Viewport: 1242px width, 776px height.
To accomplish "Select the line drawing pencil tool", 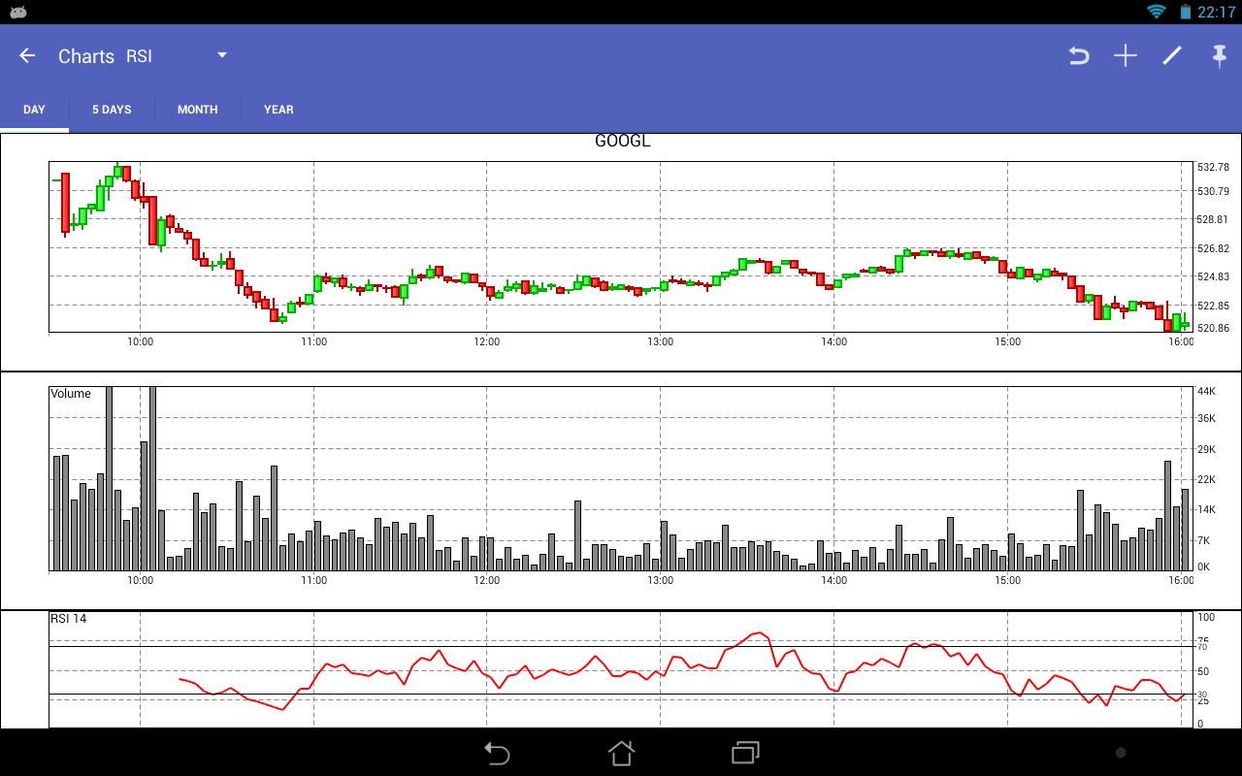I will (1172, 56).
